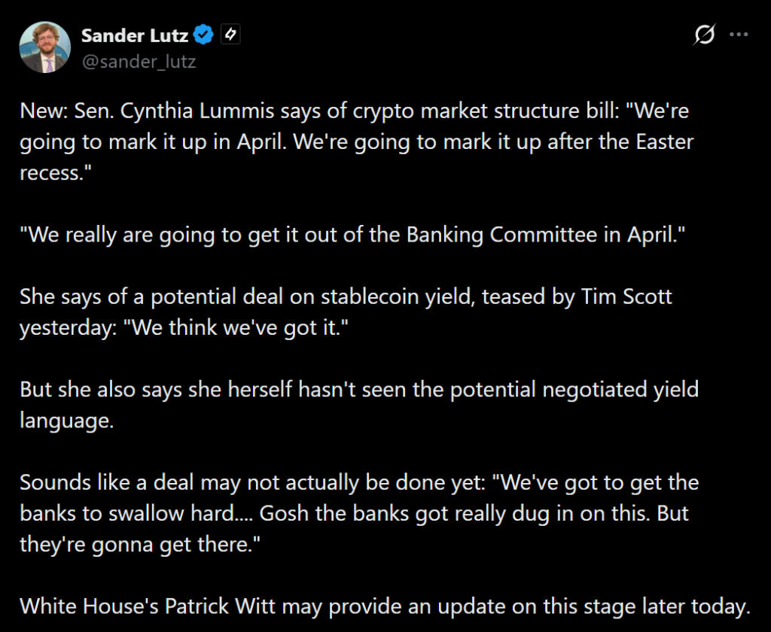Click the Grok slashed-circle icon
The height and width of the screenshot is (632, 771).
(704, 35)
